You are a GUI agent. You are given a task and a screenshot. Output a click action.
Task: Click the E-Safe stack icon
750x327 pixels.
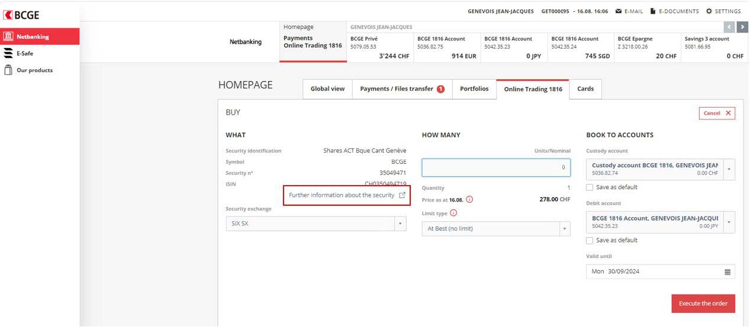8,53
